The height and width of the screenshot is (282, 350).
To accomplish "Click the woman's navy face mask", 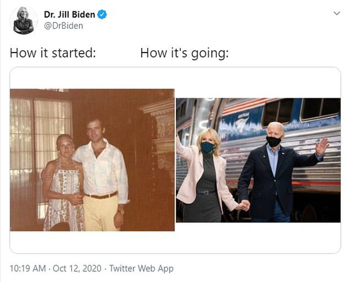I will click(207, 147).
